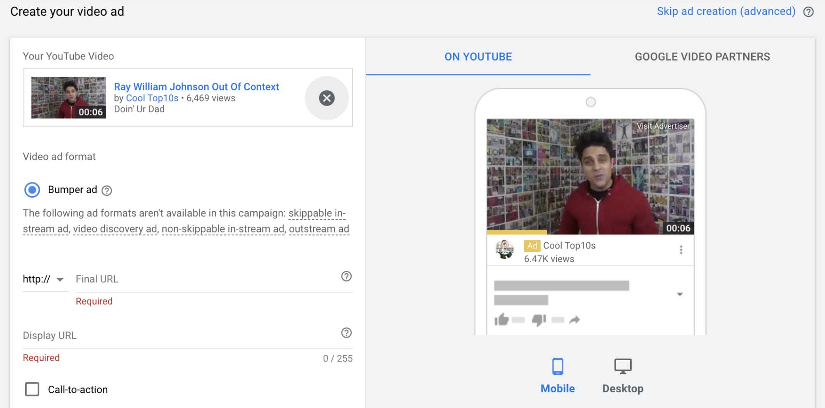Remove the selected YouTube video with X
The height and width of the screenshot is (408, 825).
click(326, 98)
